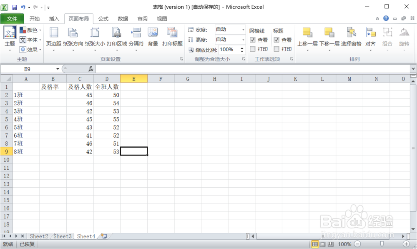
Task: Toggle Gridlines View (查看) checkbox
Action: [x=253, y=40]
